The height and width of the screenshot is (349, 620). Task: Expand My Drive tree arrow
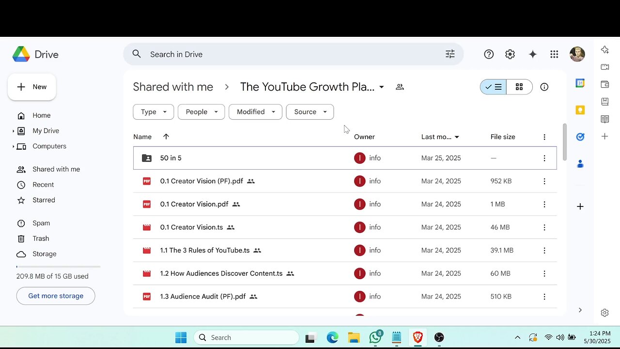click(14, 131)
